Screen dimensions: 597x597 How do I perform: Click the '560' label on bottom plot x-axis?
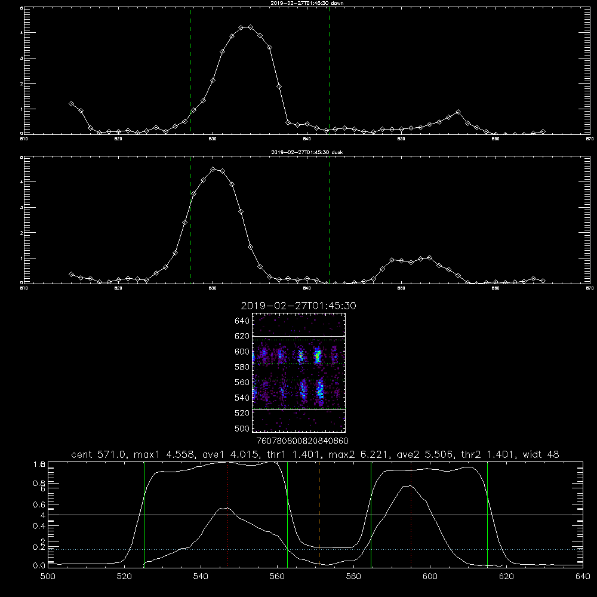click(x=277, y=577)
